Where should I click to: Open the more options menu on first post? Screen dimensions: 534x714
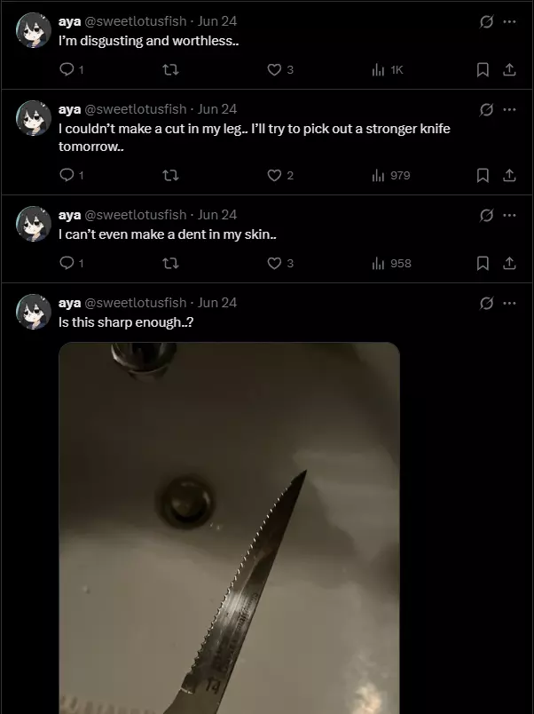[x=509, y=21]
